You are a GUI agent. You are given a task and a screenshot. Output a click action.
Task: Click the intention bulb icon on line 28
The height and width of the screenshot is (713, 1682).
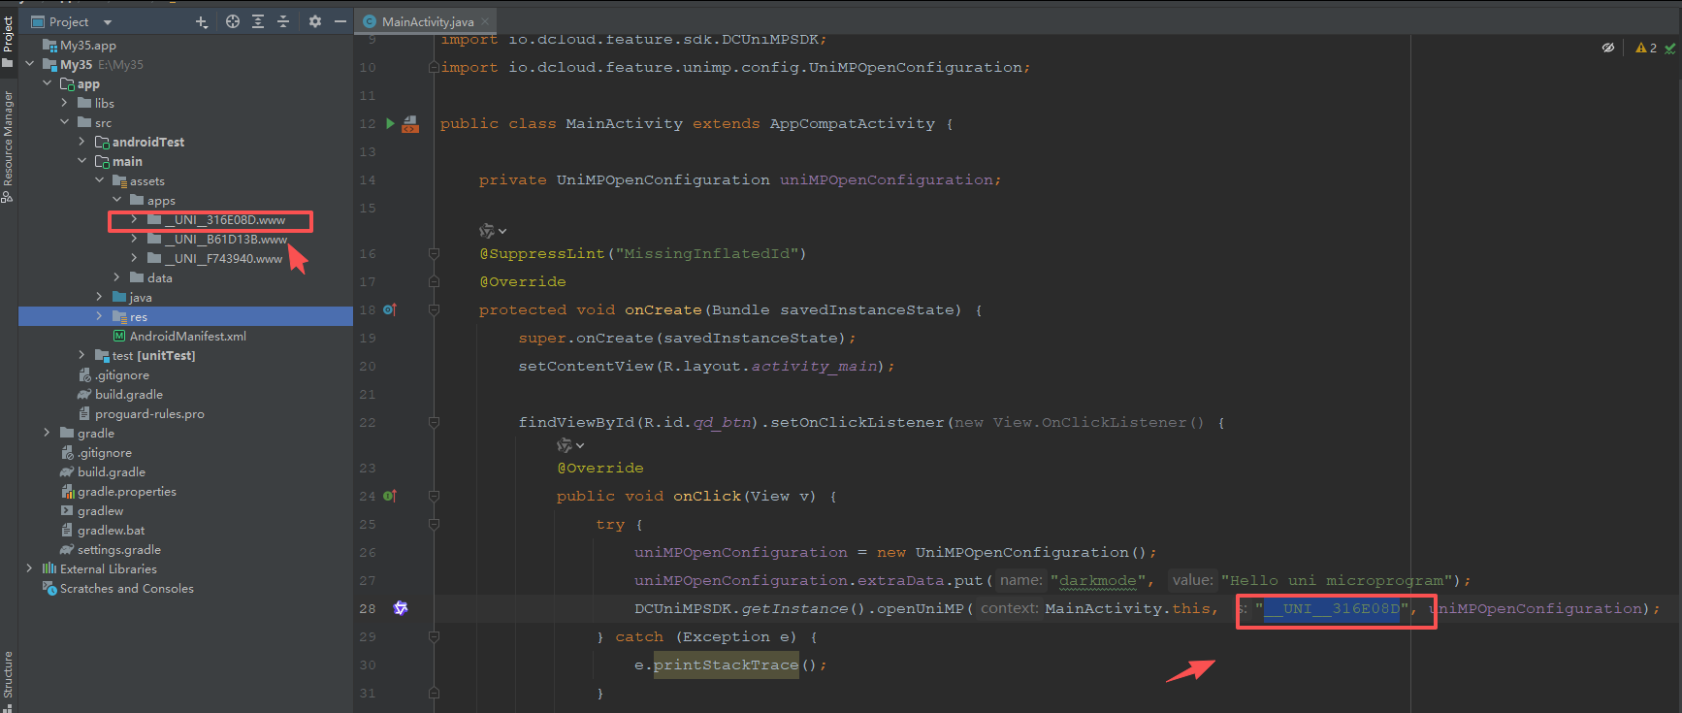(x=401, y=608)
